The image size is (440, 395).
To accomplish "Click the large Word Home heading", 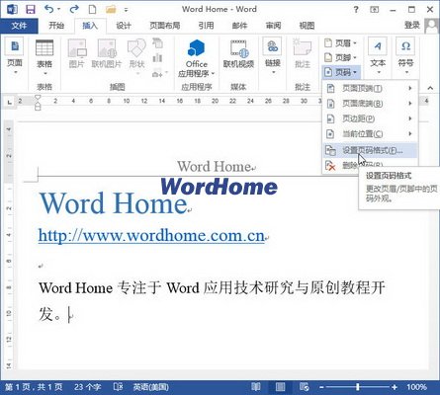I will 114,203.
